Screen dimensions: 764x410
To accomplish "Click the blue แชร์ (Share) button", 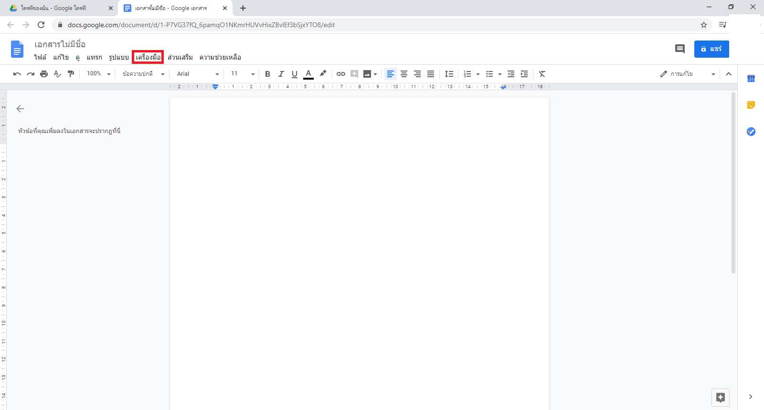I will [x=711, y=49].
